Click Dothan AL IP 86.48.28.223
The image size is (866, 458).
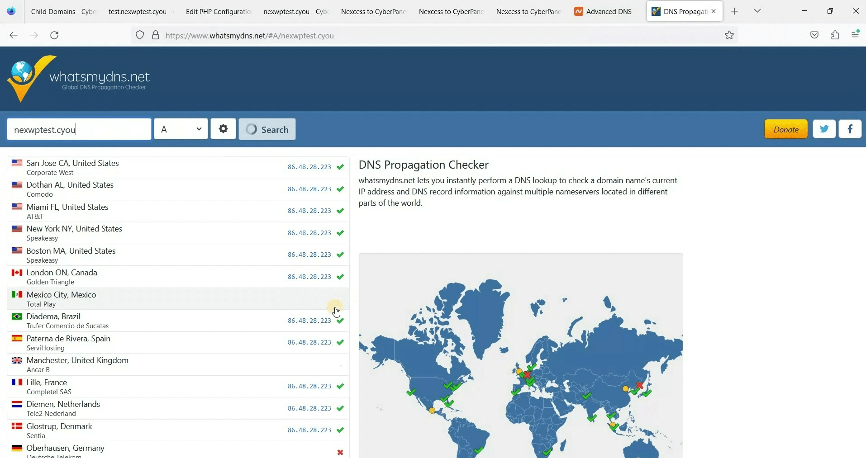(309, 189)
